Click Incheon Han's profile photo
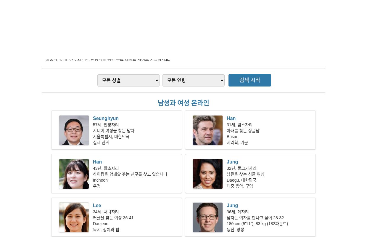 [74, 174]
